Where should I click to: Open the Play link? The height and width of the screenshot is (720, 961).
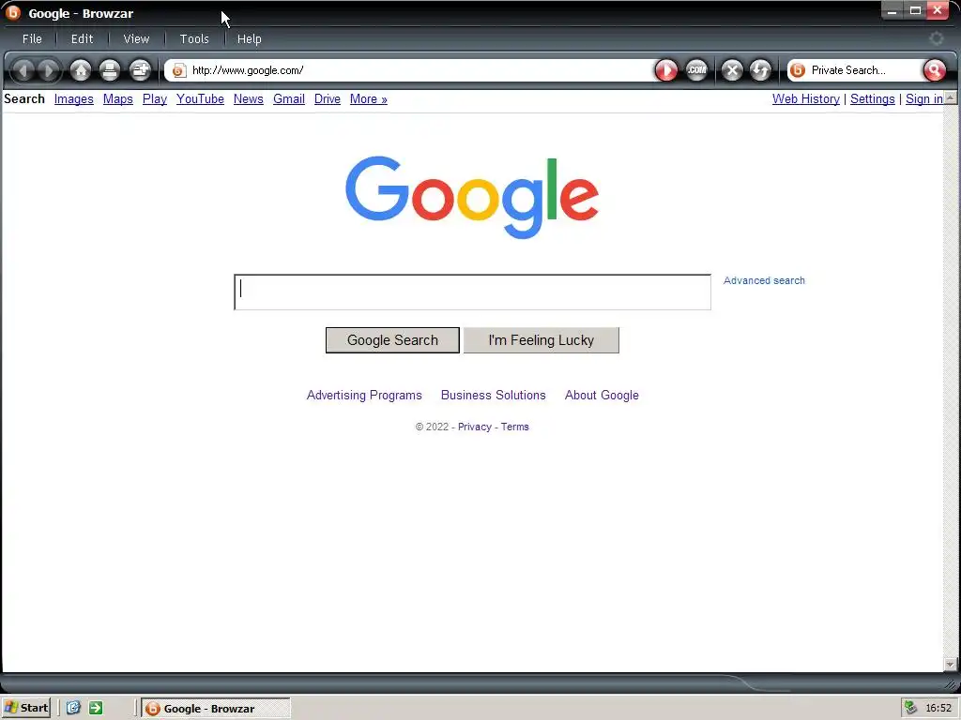[x=155, y=99]
